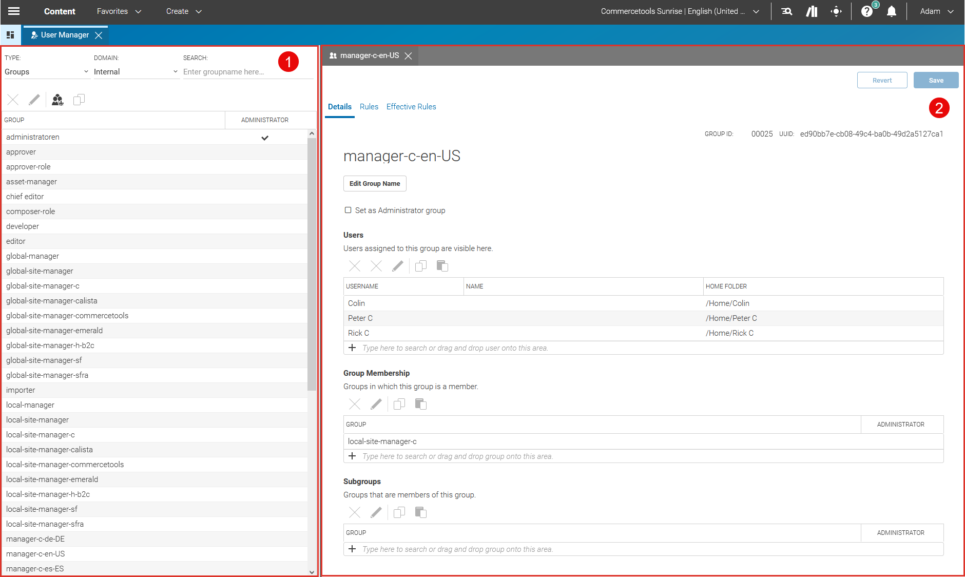Click the Save button

click(935, 80)
